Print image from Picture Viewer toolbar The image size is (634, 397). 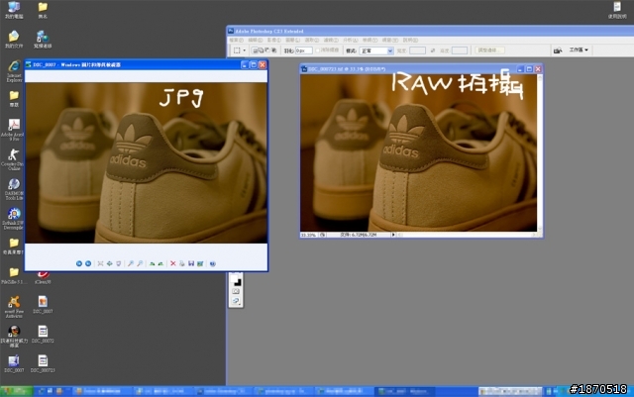pos(182,263)
